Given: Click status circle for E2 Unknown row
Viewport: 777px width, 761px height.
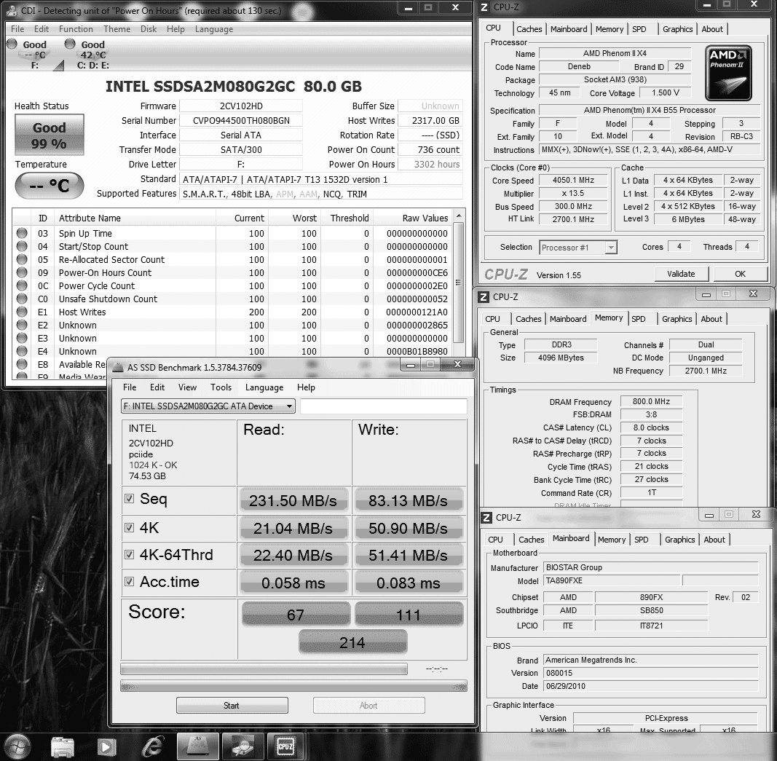Looking at the screenshot, I should (x=22, y=325).
